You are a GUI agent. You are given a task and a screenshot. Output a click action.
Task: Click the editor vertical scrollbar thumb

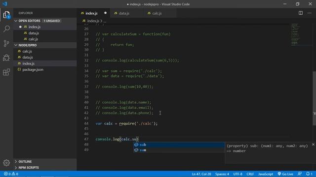314,98
